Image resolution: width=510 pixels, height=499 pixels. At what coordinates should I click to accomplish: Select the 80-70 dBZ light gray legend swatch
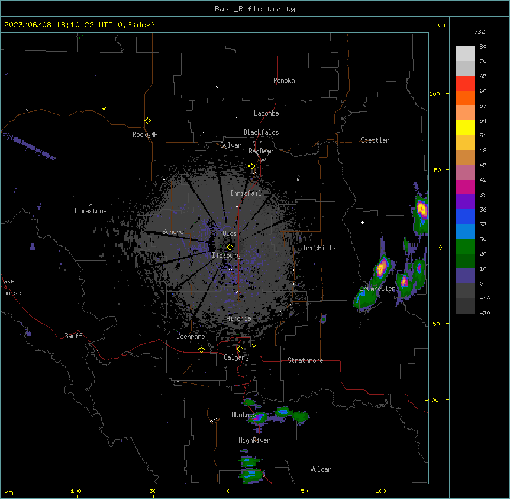pos(465,54)
